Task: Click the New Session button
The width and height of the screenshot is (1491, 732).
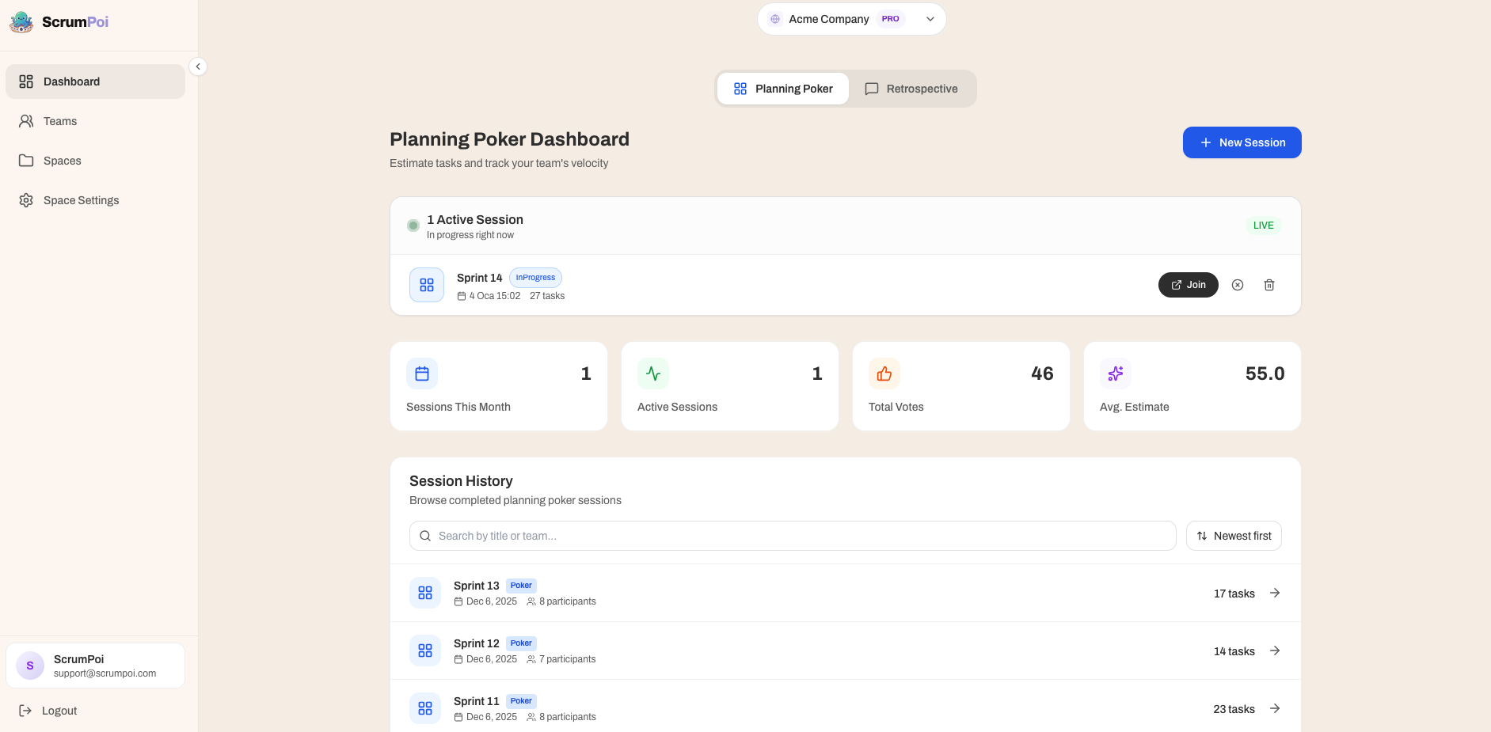Action: click(1242, 142)
